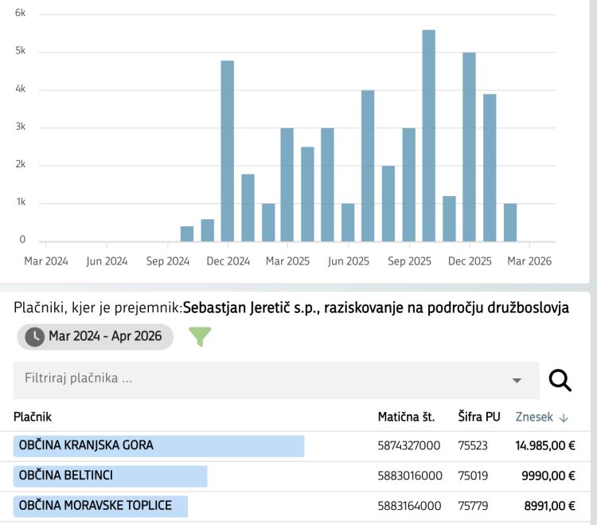Click the magnifying glass search icon

[560, 380]
